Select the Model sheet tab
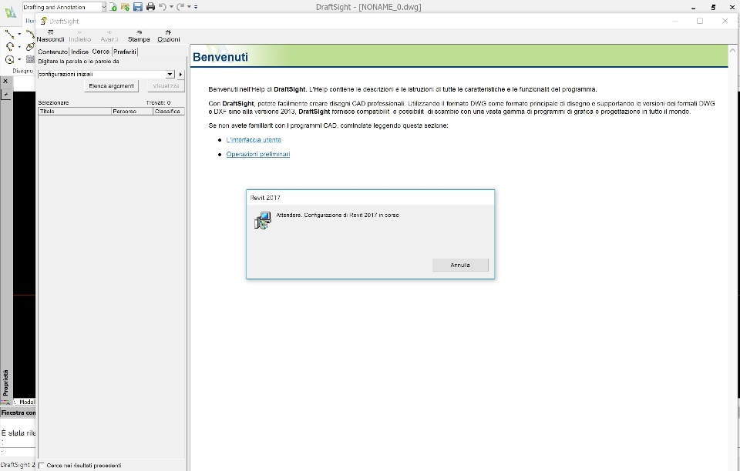The height and width of the screenshot is (471, 740). (26, 402)
